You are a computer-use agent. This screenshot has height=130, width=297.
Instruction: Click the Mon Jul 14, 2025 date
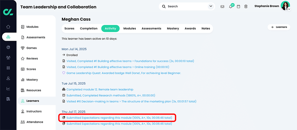(74, 49)
